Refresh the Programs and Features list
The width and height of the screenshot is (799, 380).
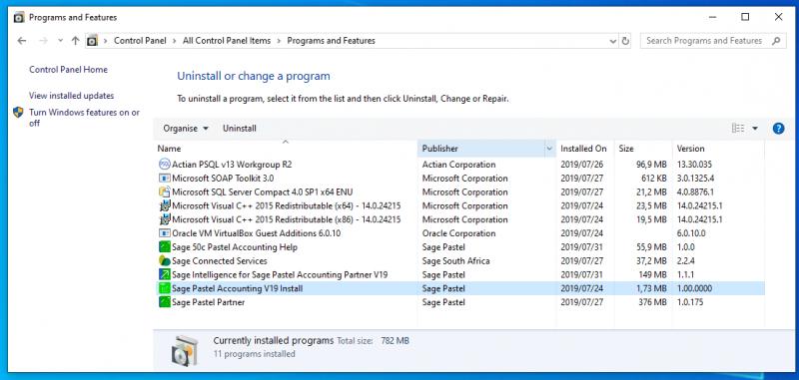(626, 41)
